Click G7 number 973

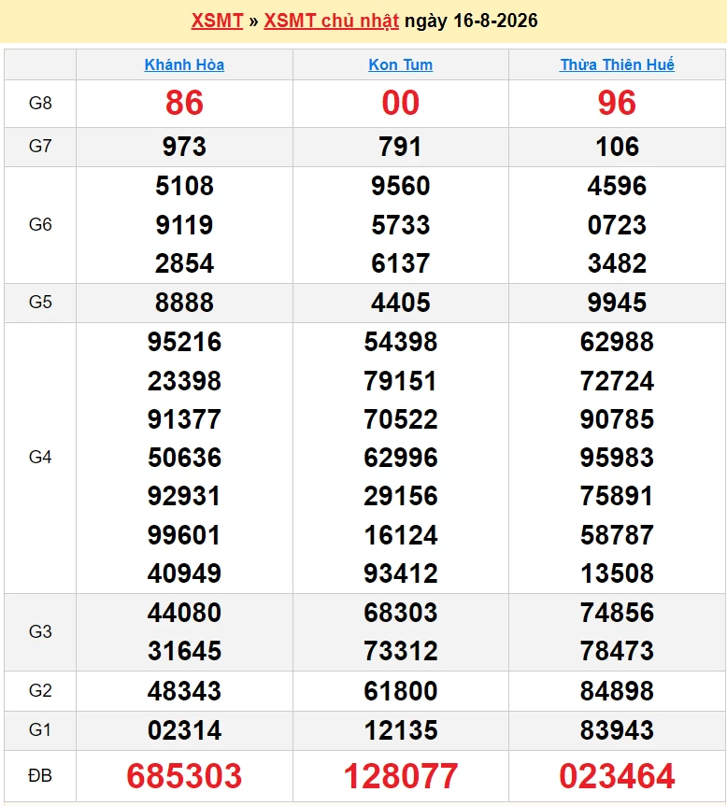185,147
